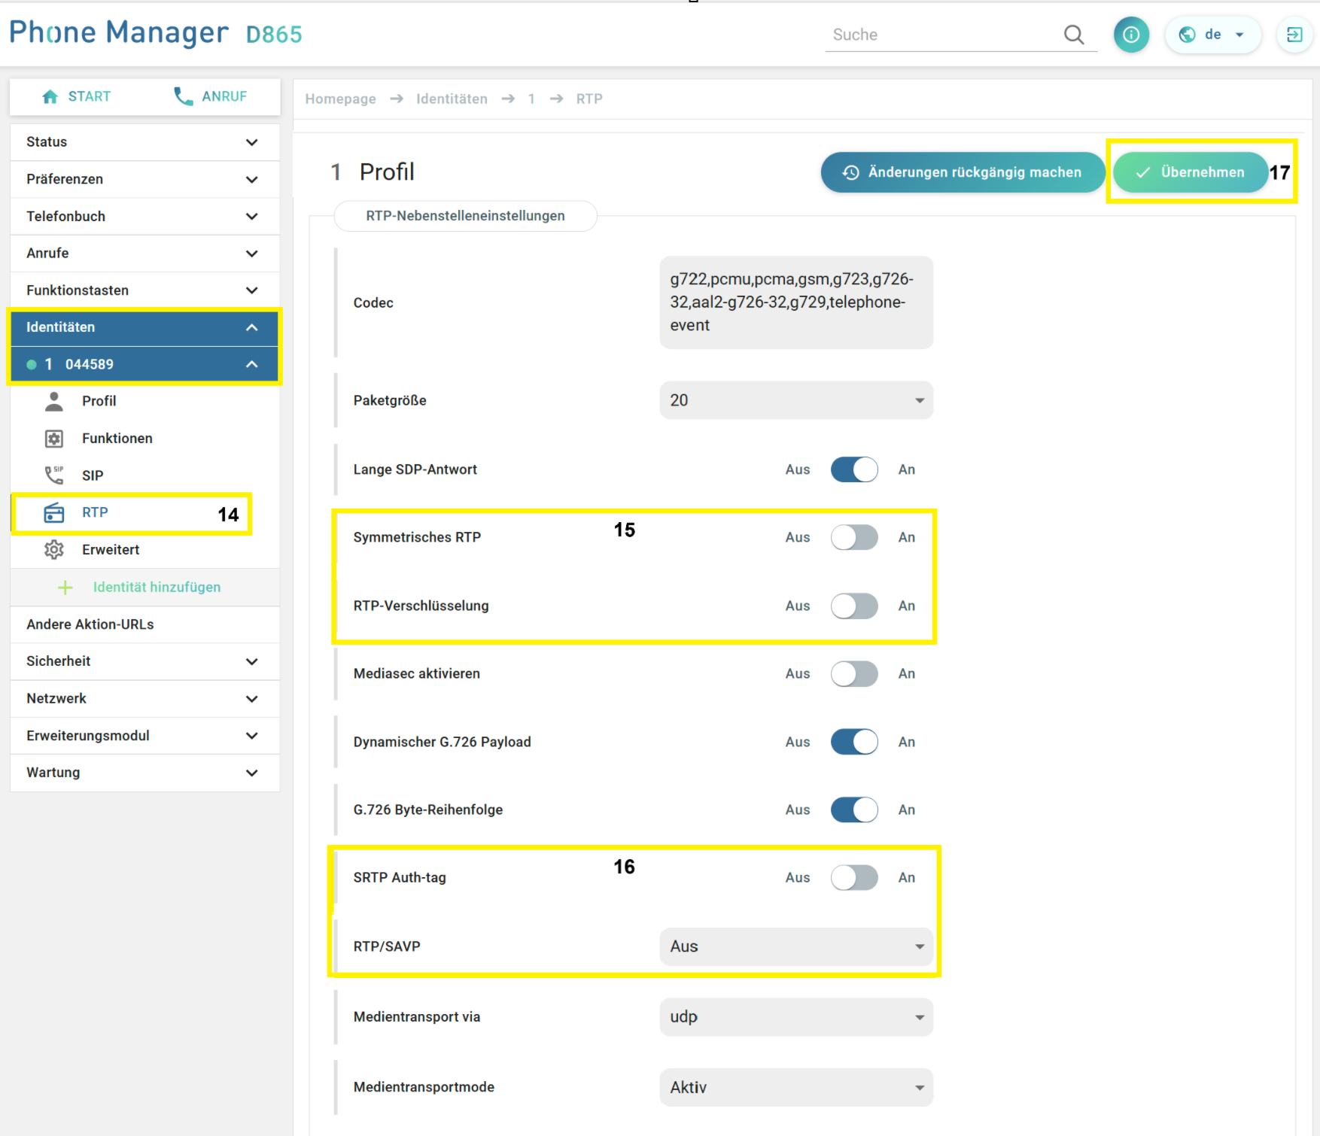
Task: Open the RTP/SAVP dropdown
Action: click(796, 946)
